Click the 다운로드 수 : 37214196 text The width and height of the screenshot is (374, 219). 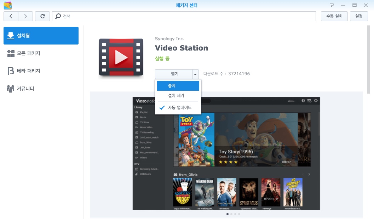[226, 74]
